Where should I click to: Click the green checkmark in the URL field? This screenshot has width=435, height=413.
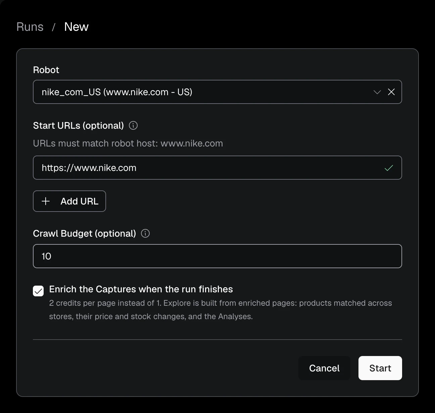click(x=389, y=168)
